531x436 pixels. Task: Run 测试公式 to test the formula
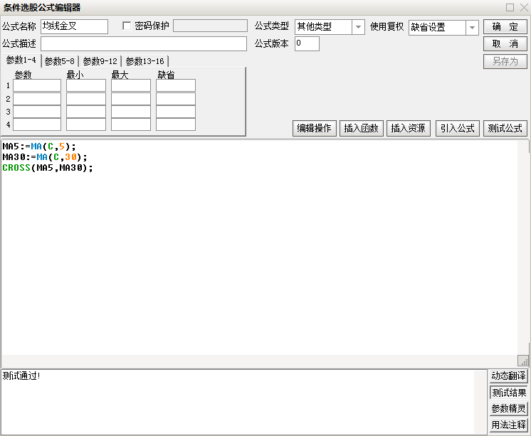[505, 129]
